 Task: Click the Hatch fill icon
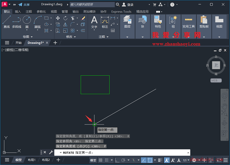coord(46,31)
